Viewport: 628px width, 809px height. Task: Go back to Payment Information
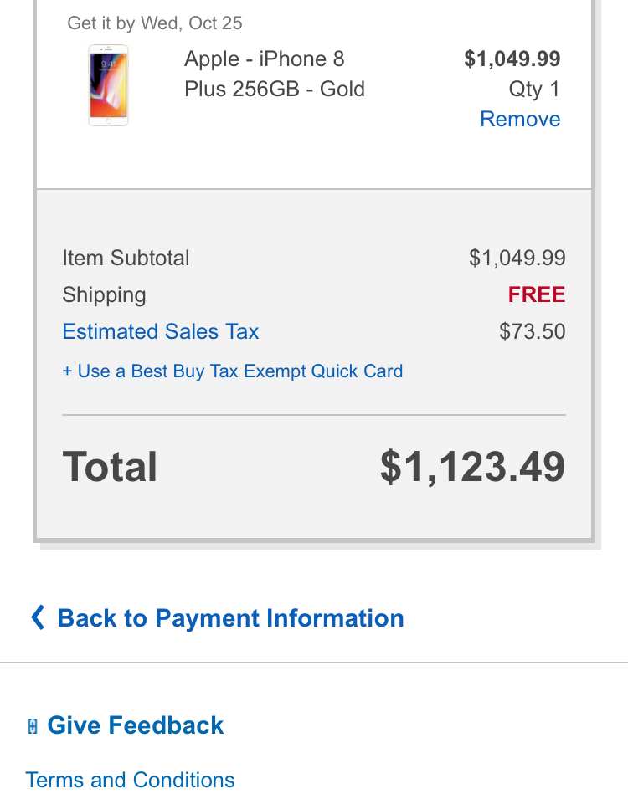(230, 618)
